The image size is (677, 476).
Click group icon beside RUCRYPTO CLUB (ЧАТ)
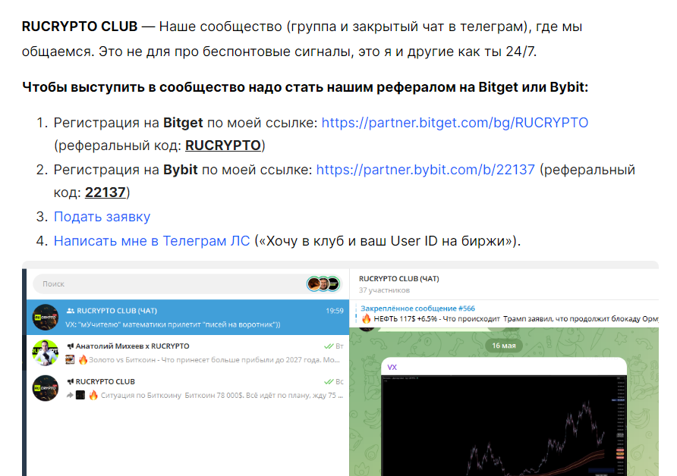[71, 311]
